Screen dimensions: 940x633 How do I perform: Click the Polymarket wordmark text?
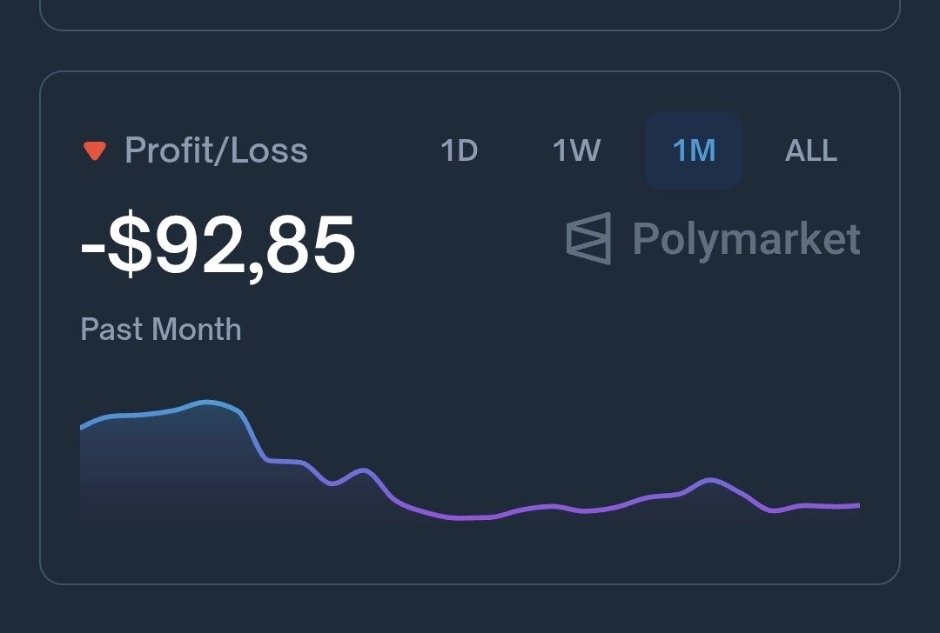coord(747,239)
